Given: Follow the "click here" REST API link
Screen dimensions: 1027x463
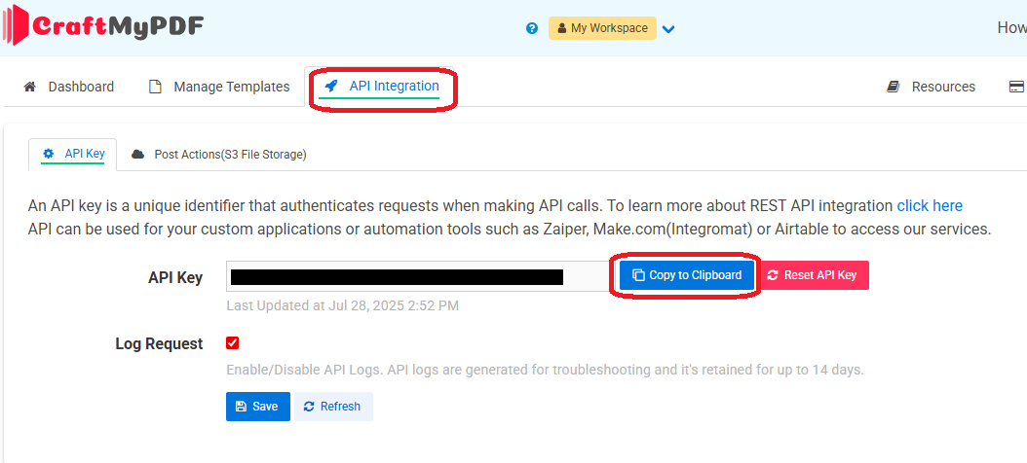Looking at the screenshot, I should (930, 206).
